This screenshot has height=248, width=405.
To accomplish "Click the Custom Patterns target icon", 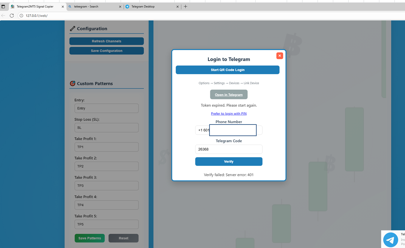I will [72, 84].
